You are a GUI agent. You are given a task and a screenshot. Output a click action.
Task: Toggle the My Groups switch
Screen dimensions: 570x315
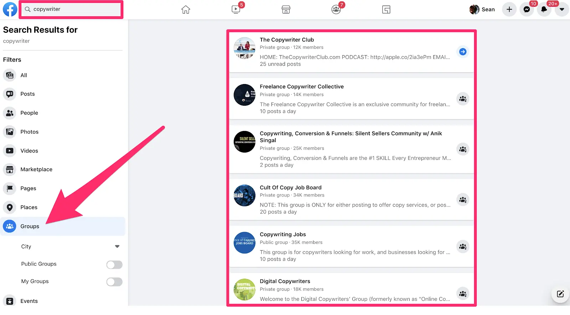[x=114, y=282]
